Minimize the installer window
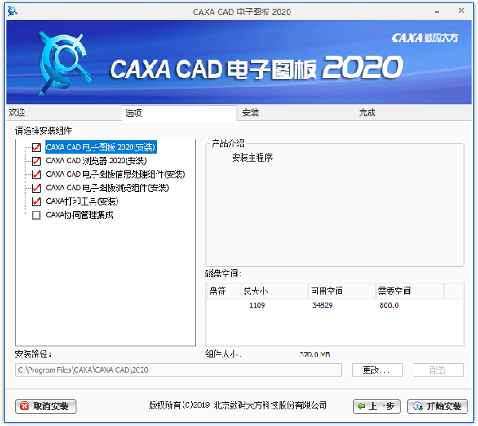 pyautogui.click(x=437, y=12)
